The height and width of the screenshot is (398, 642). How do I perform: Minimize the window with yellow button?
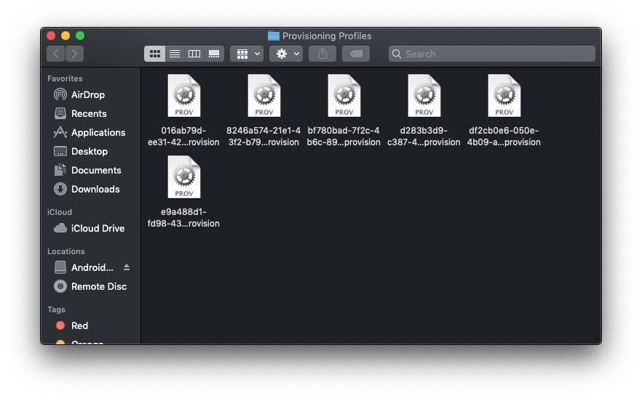66,36
